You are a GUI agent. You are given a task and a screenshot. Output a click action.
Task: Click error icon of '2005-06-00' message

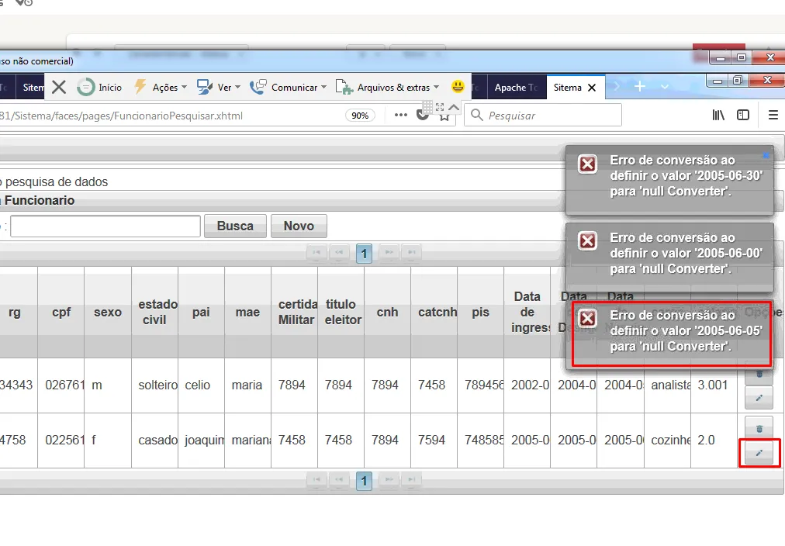[588, 240]
